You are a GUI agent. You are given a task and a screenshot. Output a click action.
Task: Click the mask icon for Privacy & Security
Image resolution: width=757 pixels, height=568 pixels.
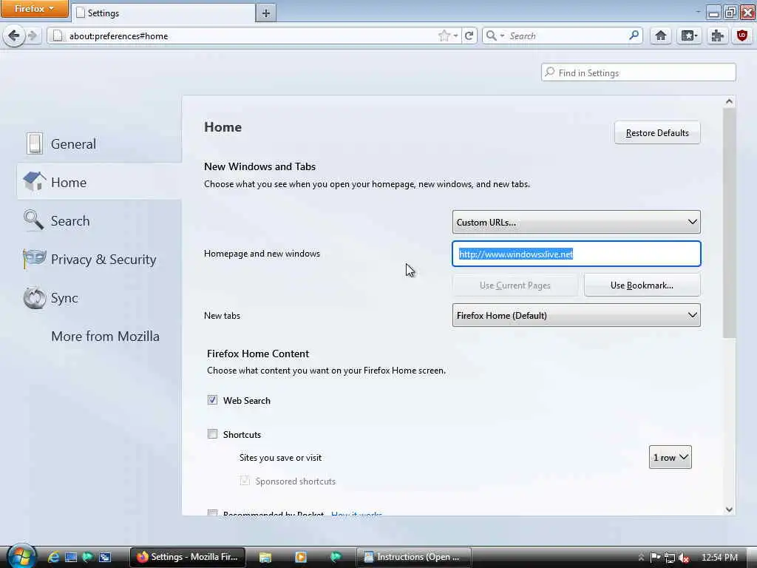point(34,259)
